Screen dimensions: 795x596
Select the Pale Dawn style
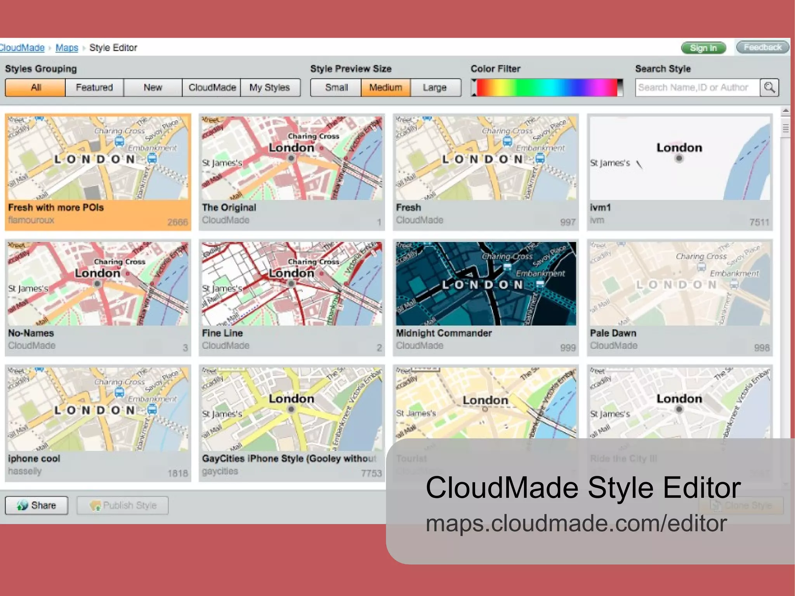[680, 297]
